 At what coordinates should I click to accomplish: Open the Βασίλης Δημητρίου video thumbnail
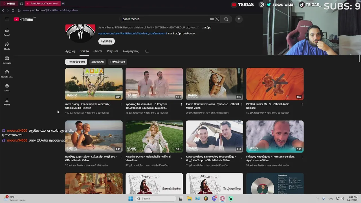(x=94, y=137)
